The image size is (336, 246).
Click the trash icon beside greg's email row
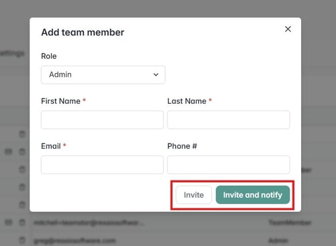click(22, 240)
